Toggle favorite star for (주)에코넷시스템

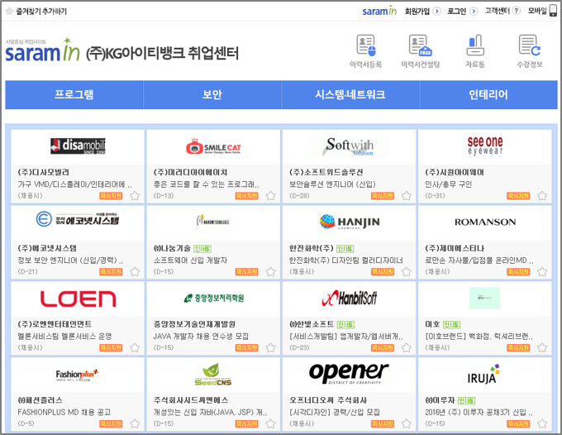coord(135,272)
